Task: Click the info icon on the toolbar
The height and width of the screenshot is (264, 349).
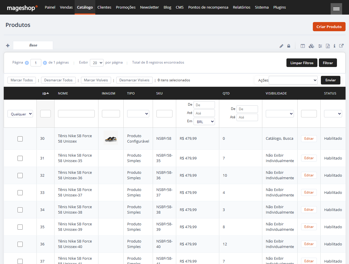Action: click(x=334, y=46)
